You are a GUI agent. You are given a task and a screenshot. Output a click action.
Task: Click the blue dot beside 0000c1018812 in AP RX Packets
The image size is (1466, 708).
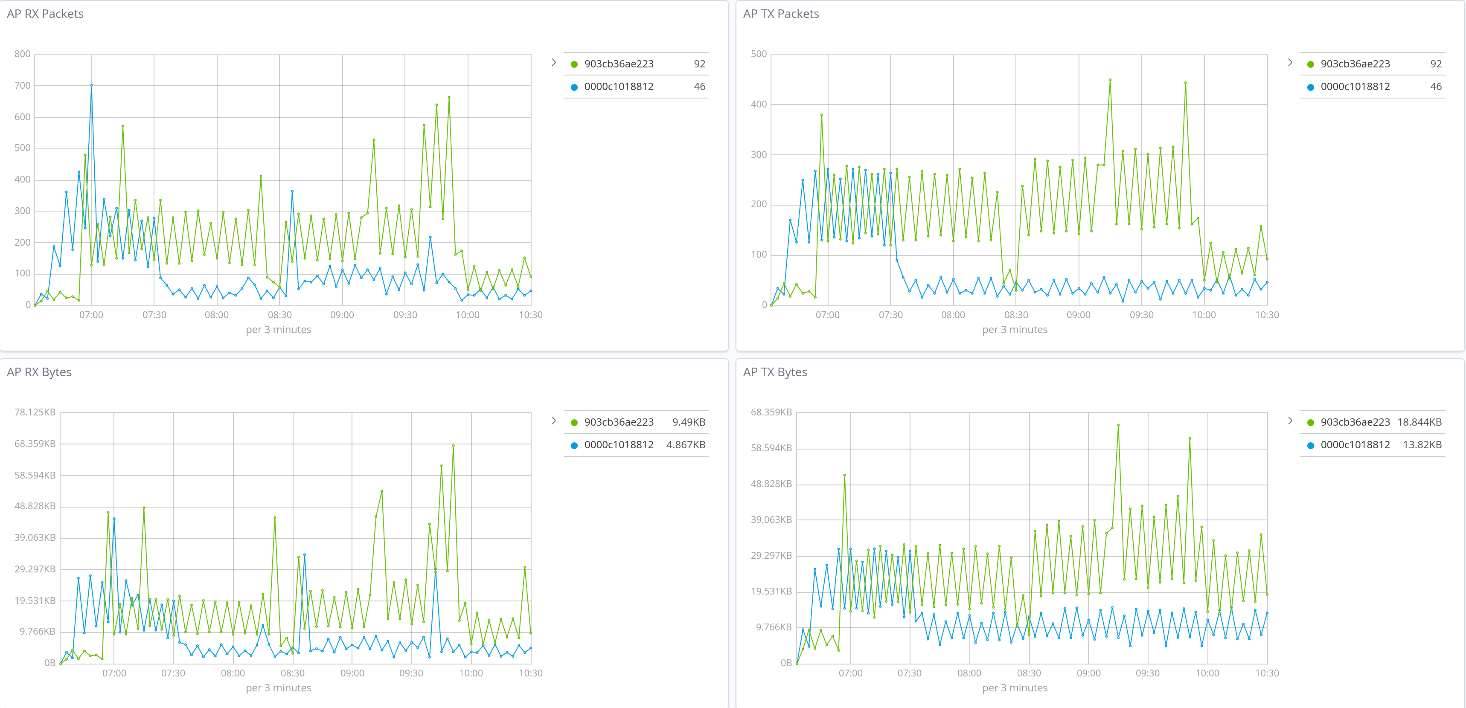(x=575, y=87)
